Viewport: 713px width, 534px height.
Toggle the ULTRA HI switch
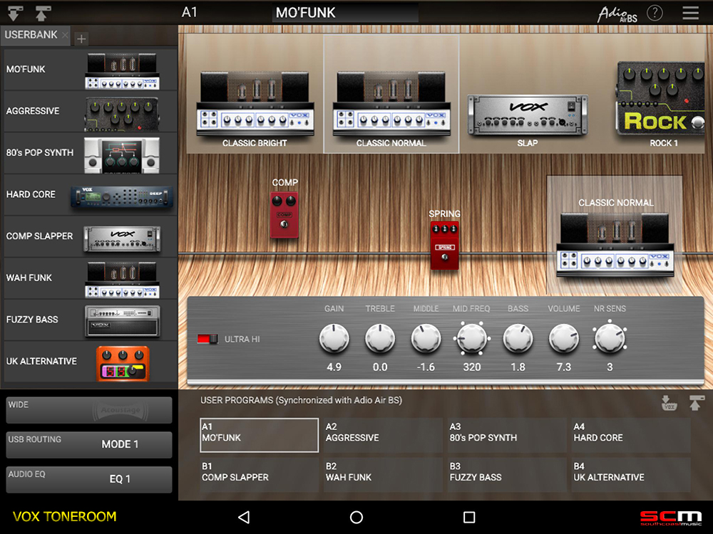[x=207, y=339]
